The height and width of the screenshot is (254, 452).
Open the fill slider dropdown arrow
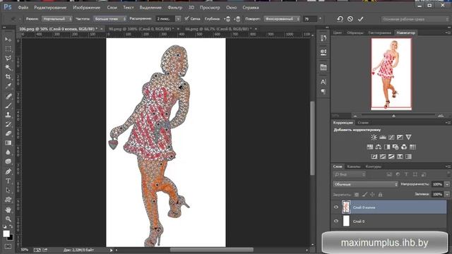[x=447, y=195]
